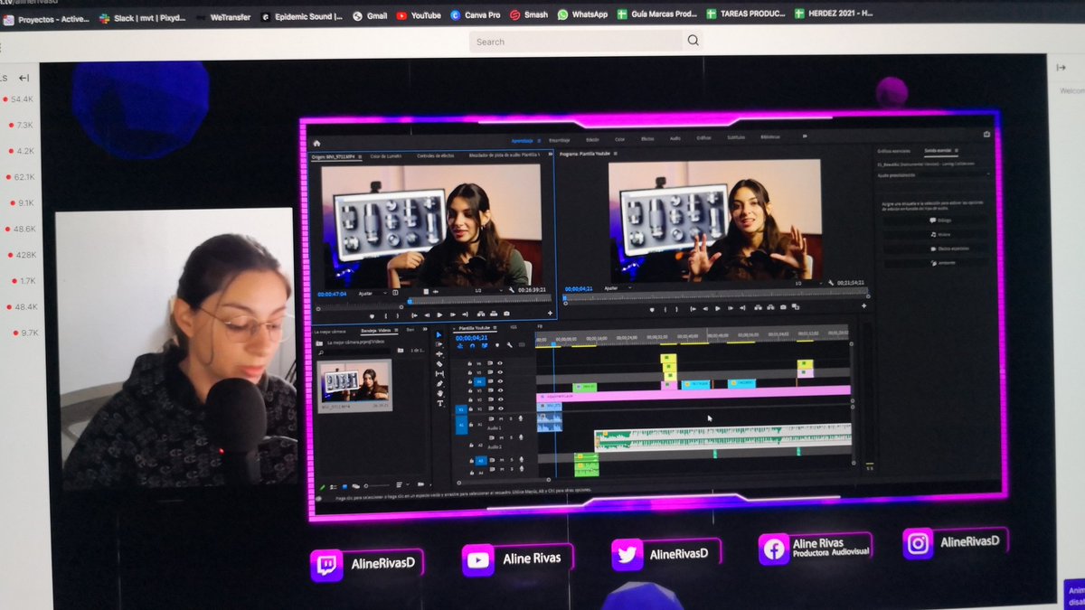This screenshot has width=1085, height=610.
Task: Toggle V4 track targeting
Action: click(x=479, y=381)
